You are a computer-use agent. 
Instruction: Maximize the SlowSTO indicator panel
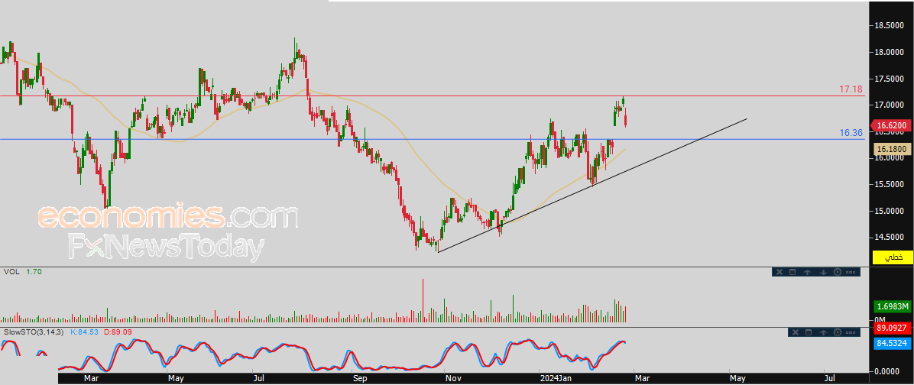pyautogui.click(x=809, y=332)
